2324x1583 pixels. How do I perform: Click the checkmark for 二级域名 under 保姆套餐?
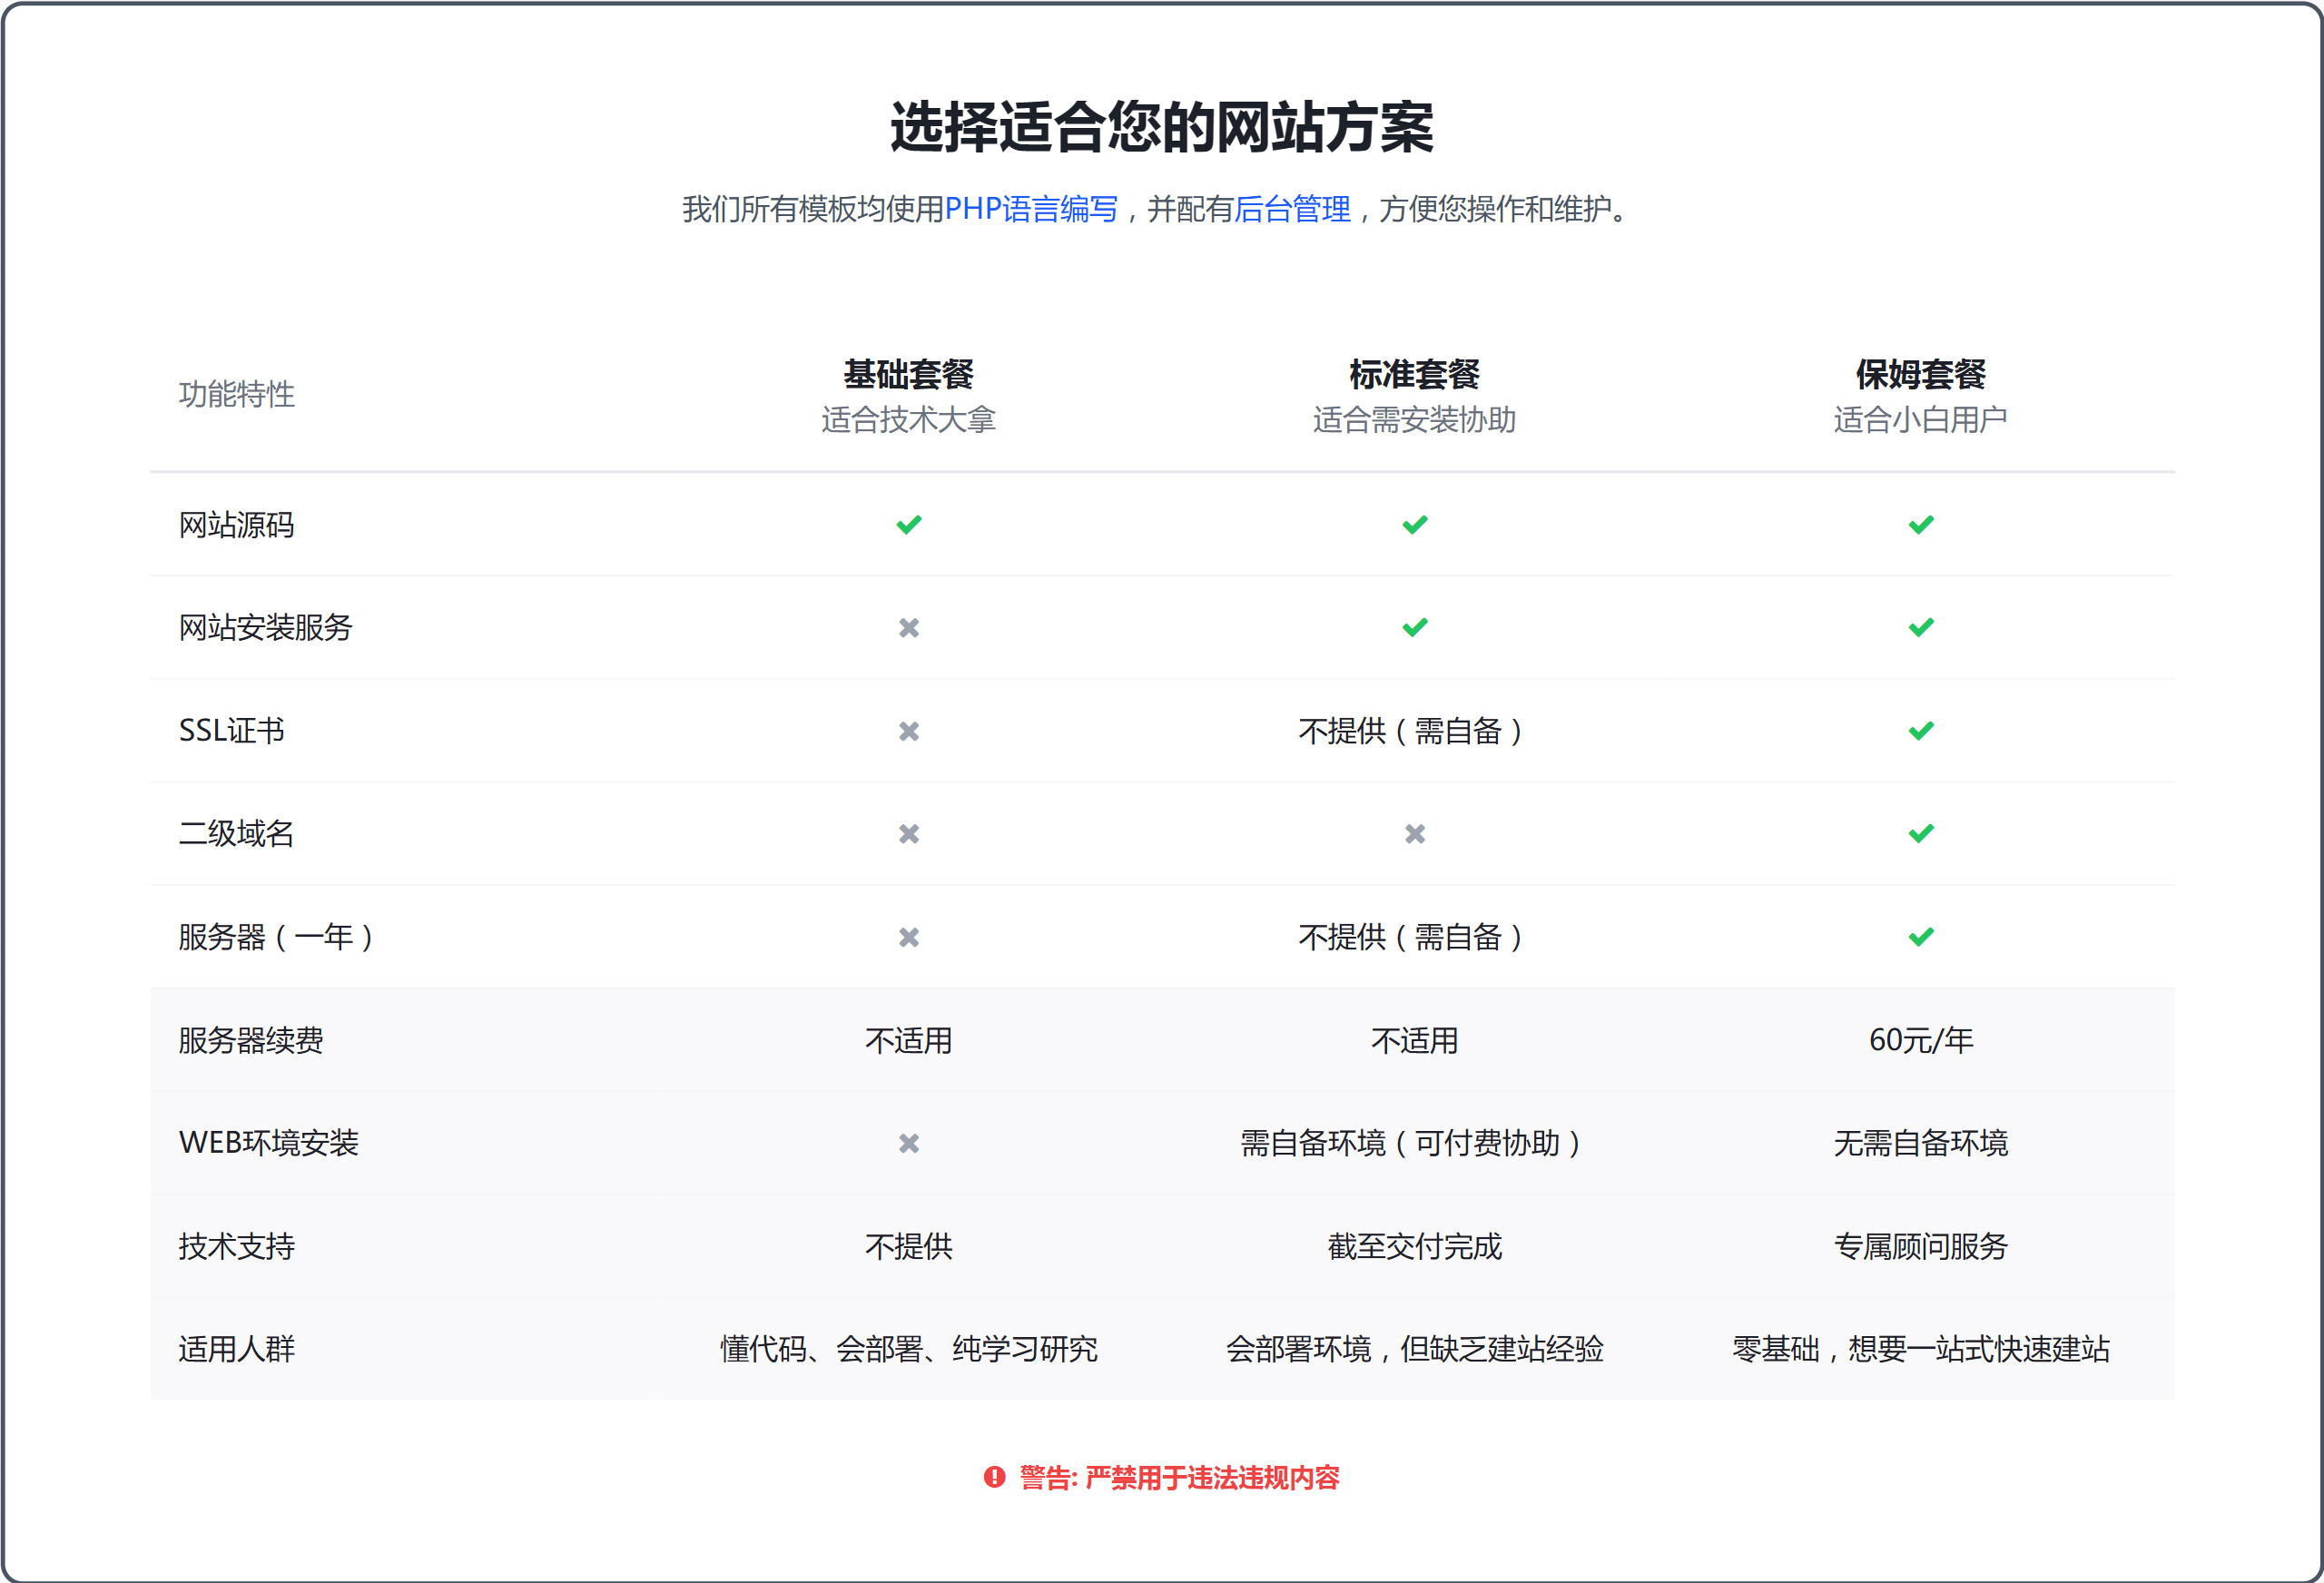[x=1920, y=833]
